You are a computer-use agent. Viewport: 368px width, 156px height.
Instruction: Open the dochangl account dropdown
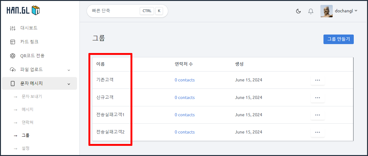pos(346,11)
